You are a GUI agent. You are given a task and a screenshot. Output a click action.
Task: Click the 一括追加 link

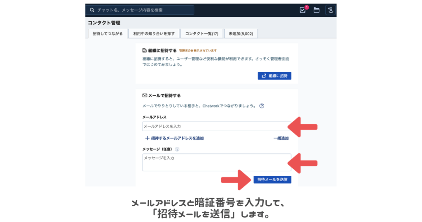coord(281,138)
